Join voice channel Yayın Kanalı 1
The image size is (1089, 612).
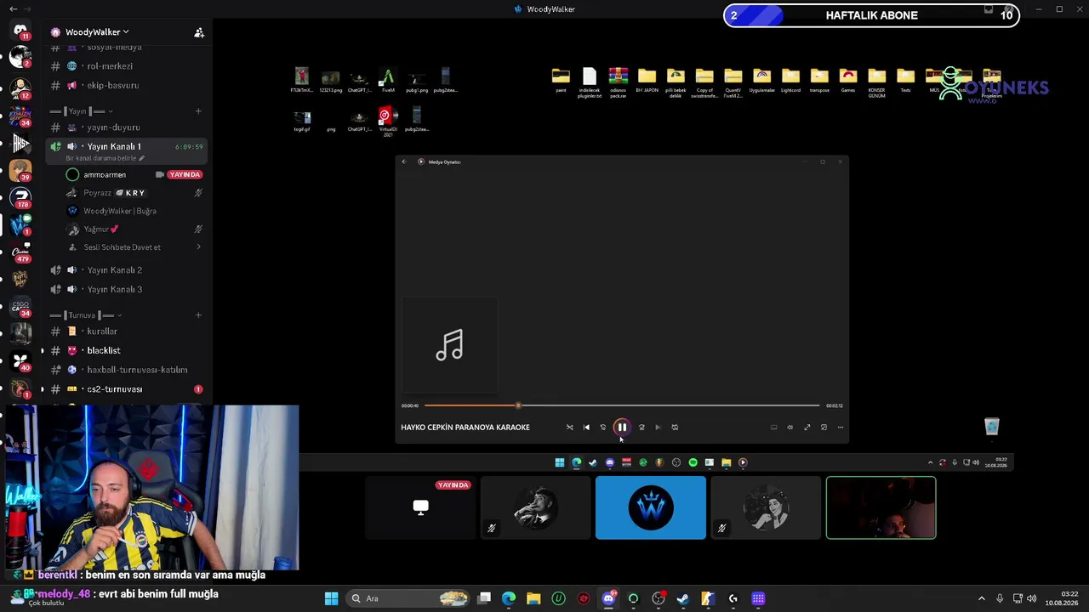[114, 146]
